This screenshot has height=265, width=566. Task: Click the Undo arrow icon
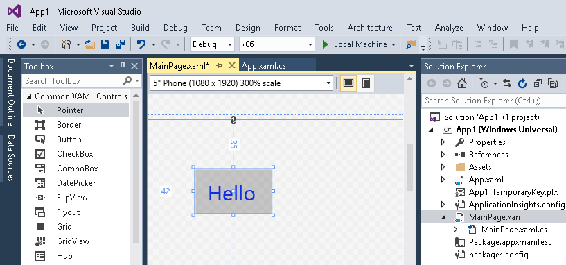coord(141,44)
